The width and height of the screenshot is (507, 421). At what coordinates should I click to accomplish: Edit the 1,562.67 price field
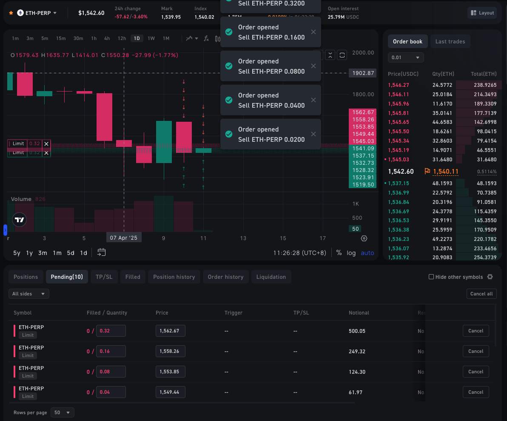click(171, 331)
